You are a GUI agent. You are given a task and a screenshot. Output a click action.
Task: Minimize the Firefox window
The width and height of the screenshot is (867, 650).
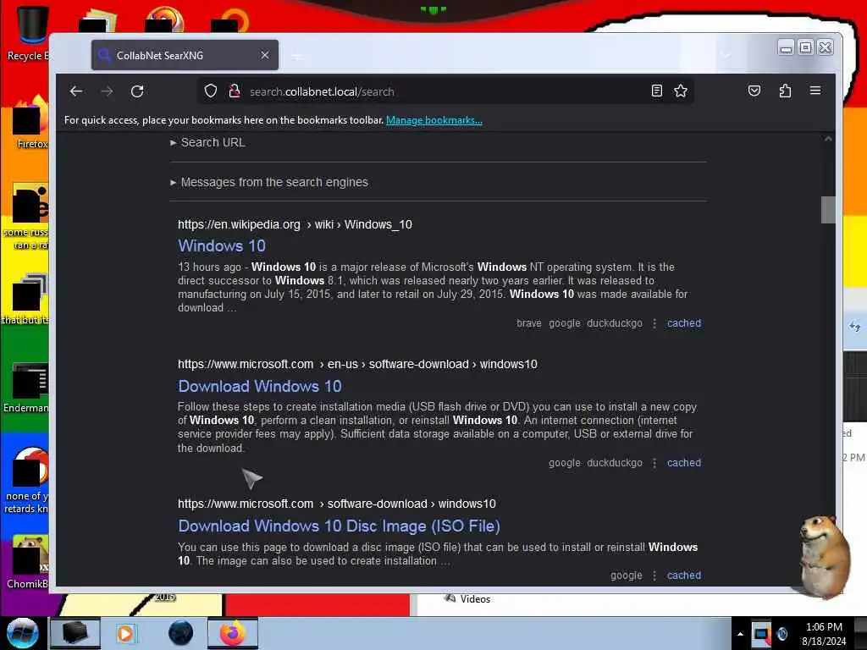[x=786, y=48]
